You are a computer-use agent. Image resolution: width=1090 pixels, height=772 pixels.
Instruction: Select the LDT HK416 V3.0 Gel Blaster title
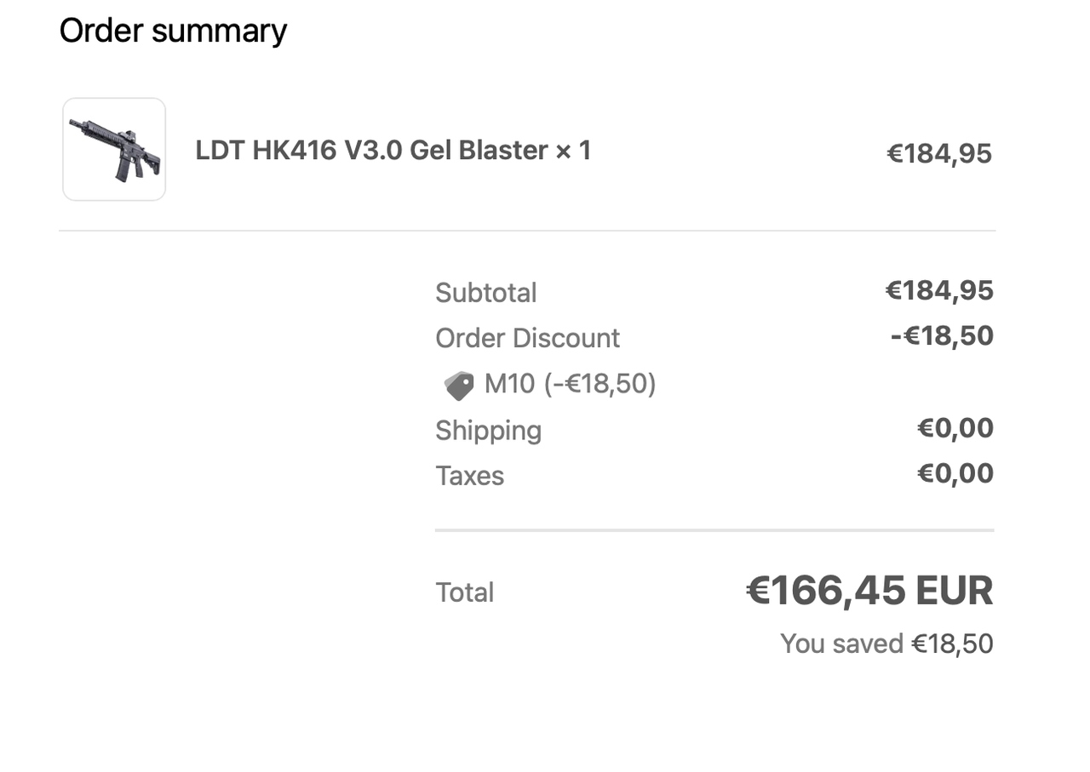coord(393,151)
